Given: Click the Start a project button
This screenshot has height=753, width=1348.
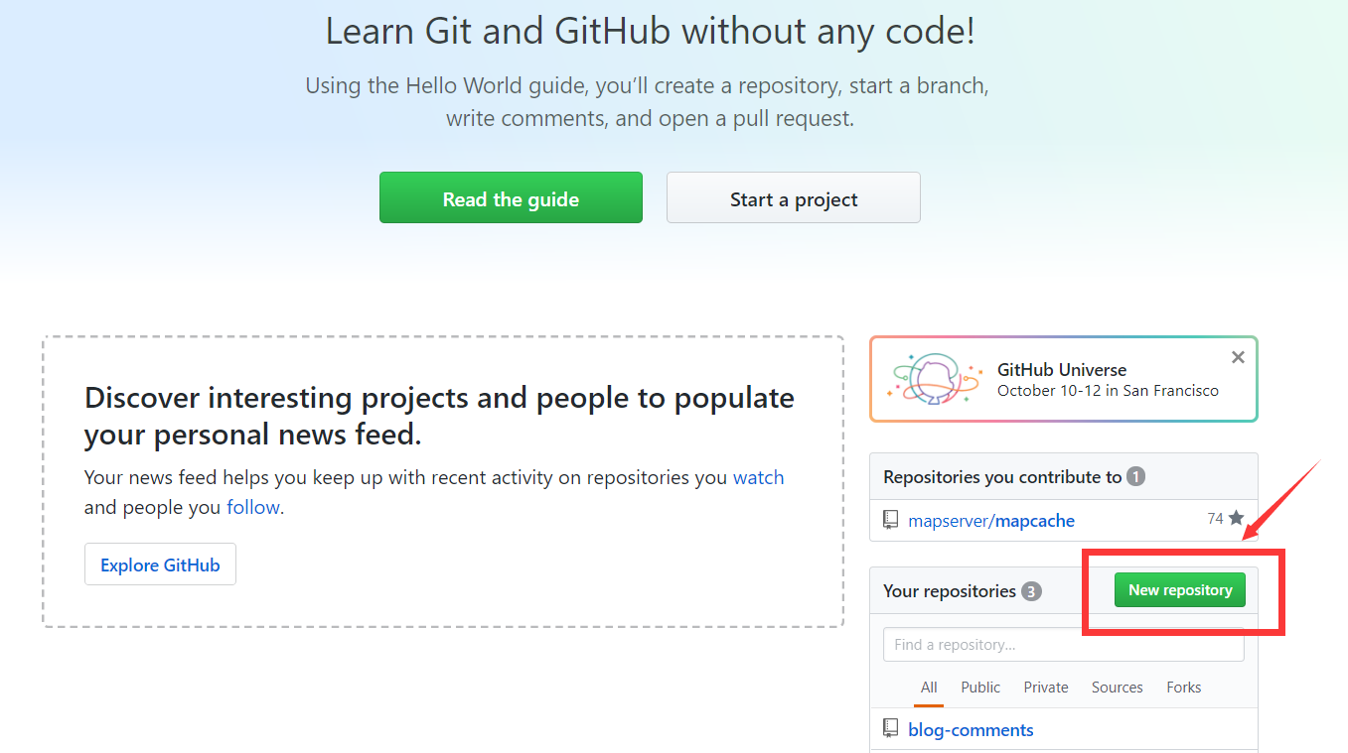Looking at the screenshot, I should pos(794,198).
